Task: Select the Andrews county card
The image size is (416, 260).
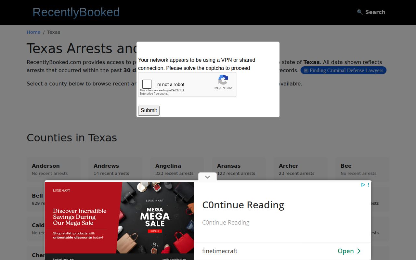Action: (115, 169)
